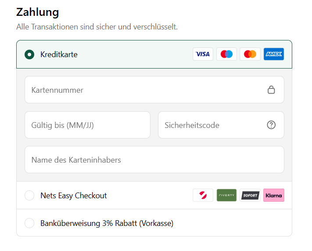Viewport: 312px width, 251px height.
Task: Focus the Name des Karteninhabers field
Action: point(154,160)
